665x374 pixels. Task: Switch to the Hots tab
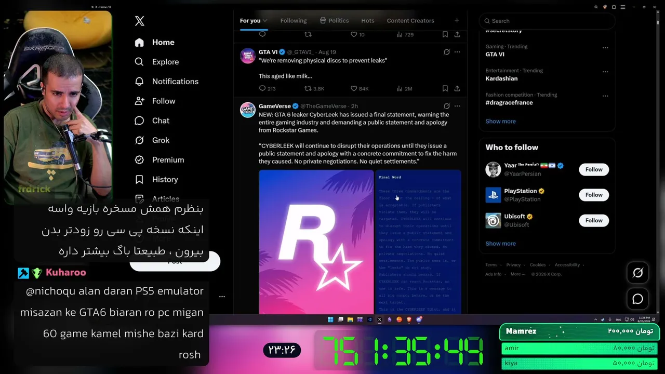(368, 21)
